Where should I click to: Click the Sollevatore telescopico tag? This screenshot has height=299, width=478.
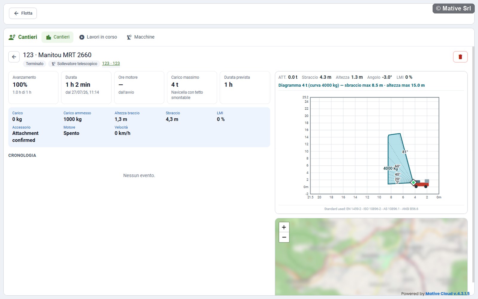pos(74,64)
